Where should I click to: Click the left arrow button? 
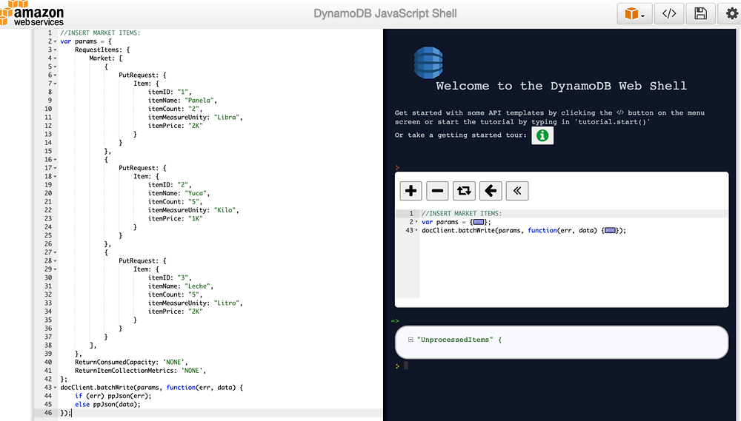(x=491, y=191)
